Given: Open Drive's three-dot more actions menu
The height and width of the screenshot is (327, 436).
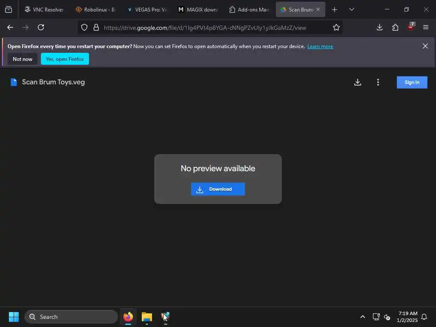Looking at the screenshot, I should pyautogui.click(x=378, y=82).
